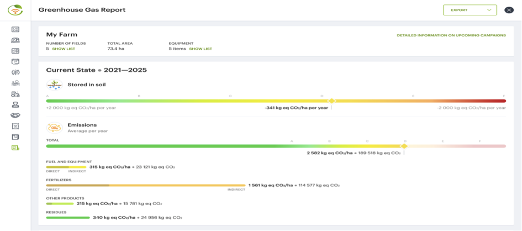522x231 pixels.
Task: Click the diamond marker on soil storage scale
Action: point(331,101)
